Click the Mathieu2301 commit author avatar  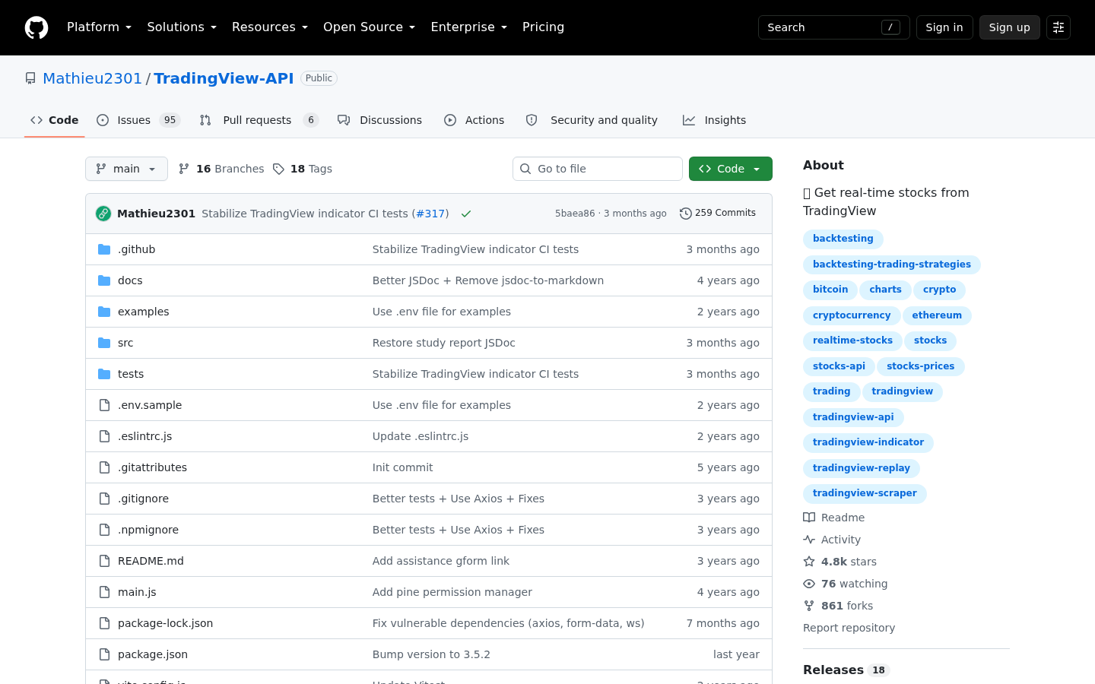103,214
